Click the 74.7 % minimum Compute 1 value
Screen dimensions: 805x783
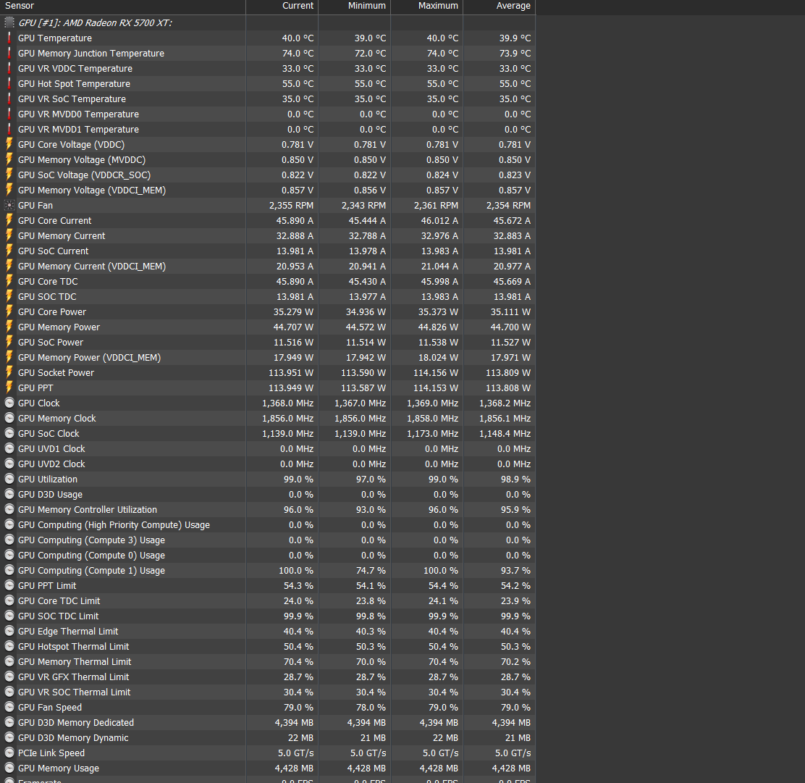pyautogui.click(x=371, y=570)
